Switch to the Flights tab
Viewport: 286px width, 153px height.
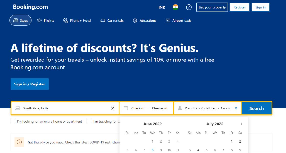coord(46,20)
